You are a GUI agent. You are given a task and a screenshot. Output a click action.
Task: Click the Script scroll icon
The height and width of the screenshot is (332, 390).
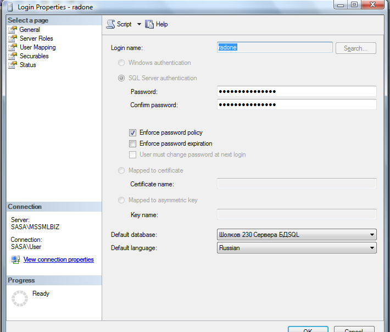(x=110, y=24)
